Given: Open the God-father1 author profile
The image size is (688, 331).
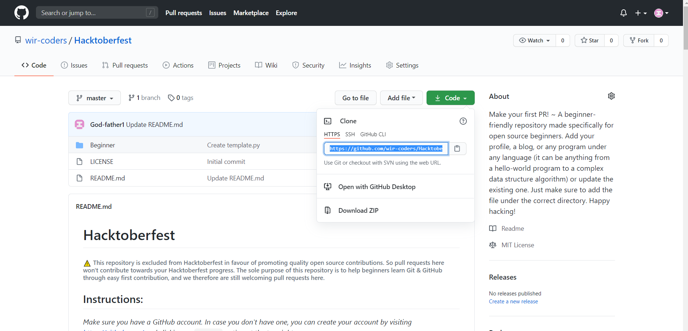Looking at the screenshot, I should pyautogui.click(x=107, y=125).
